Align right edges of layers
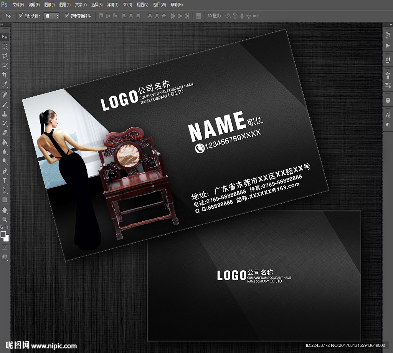Screen dimensions: 393x353 (x=138, y=16)
